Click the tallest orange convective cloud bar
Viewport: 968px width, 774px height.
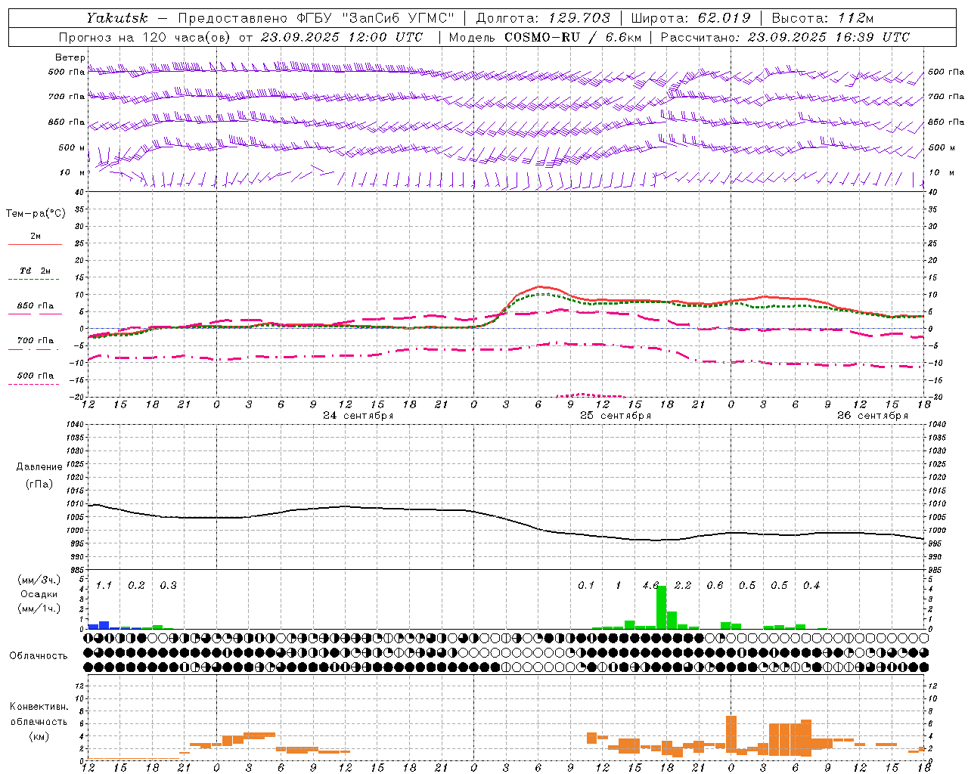click(x=731, y=734)
